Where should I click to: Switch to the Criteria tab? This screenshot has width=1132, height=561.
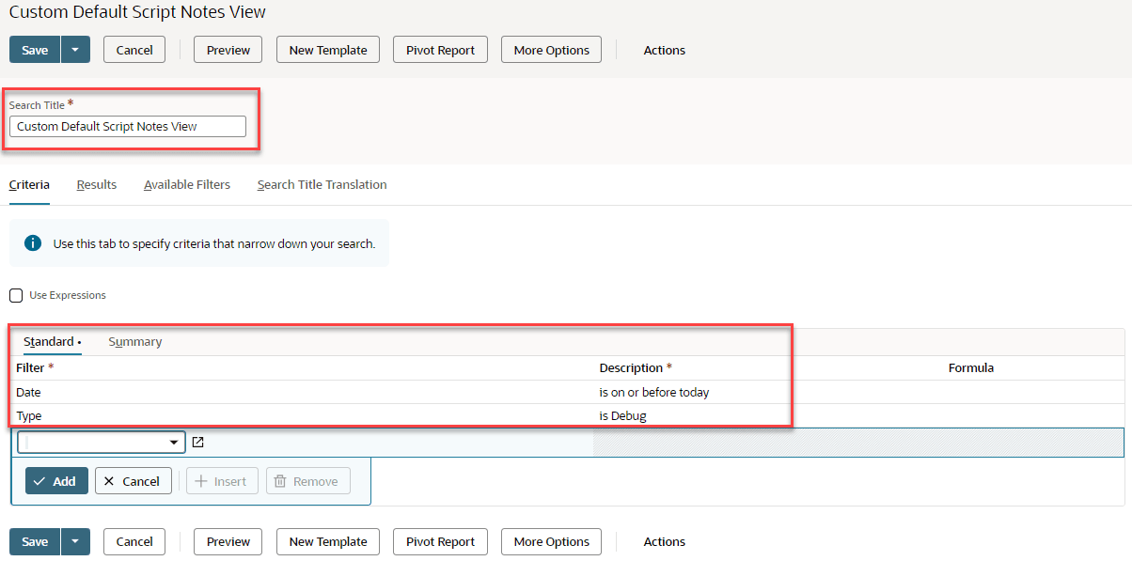click(29, 184)
